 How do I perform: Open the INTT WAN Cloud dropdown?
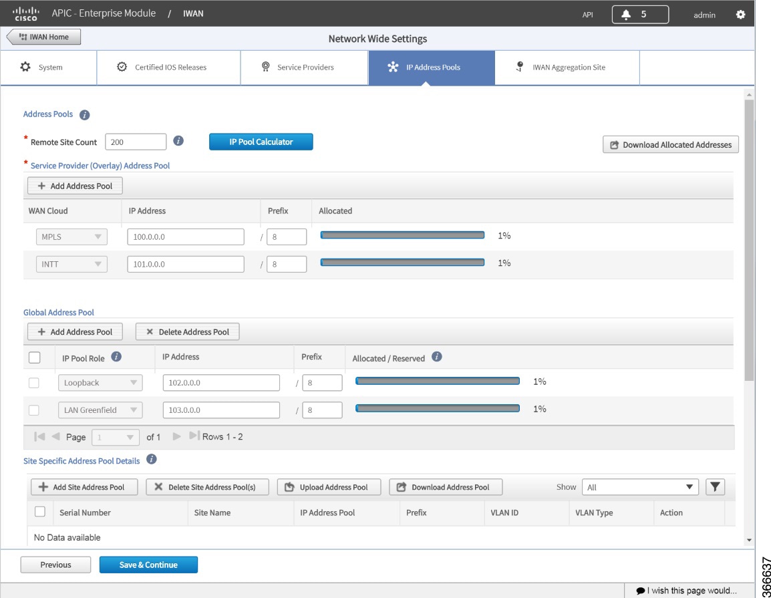tap(71, 264)
